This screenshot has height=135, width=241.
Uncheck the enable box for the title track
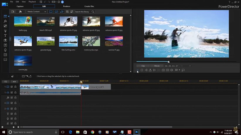12,114
